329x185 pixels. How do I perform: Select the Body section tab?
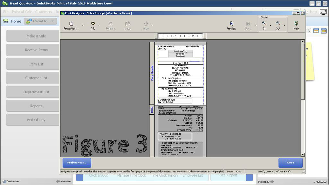coord(152,110)
